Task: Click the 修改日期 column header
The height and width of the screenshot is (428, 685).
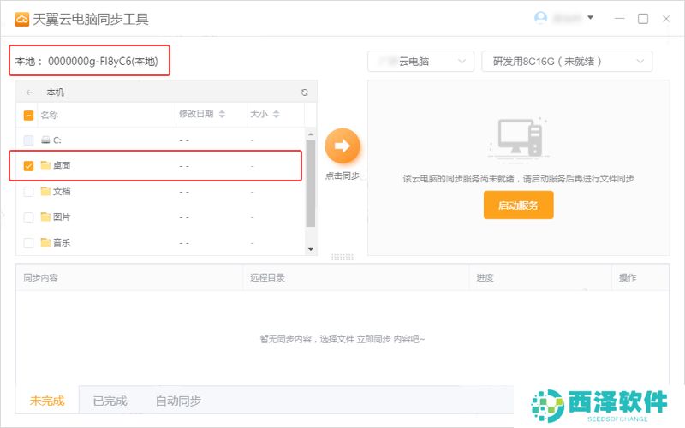Action: pyautogui.click(x=196, y=114)
